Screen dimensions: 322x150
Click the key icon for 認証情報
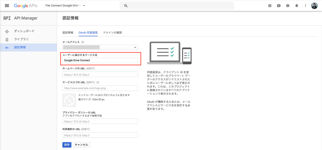tap(7, 47)
